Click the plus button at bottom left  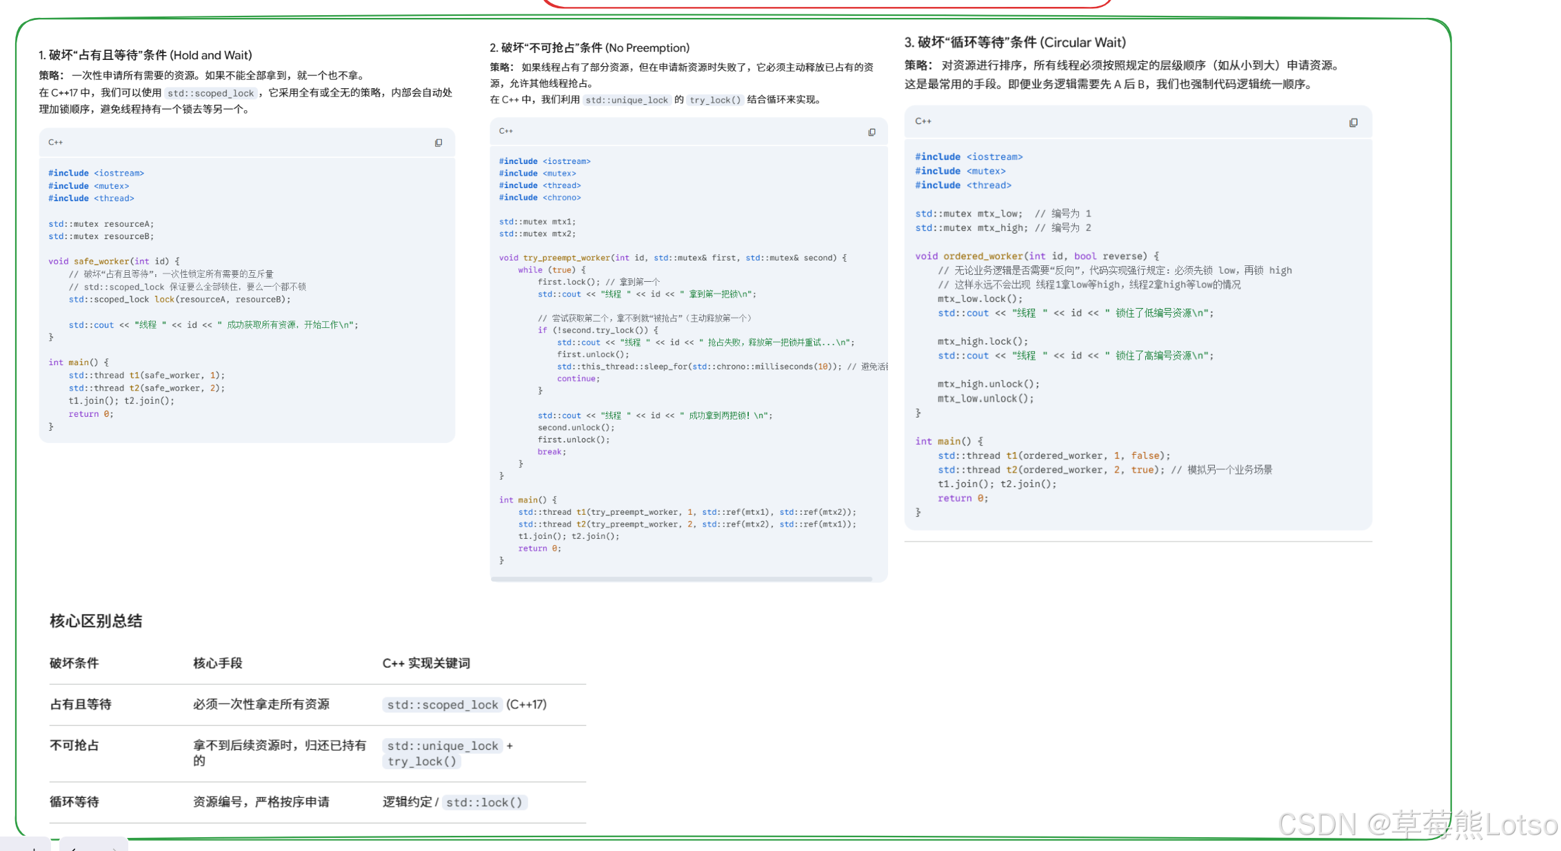point(33,847)
